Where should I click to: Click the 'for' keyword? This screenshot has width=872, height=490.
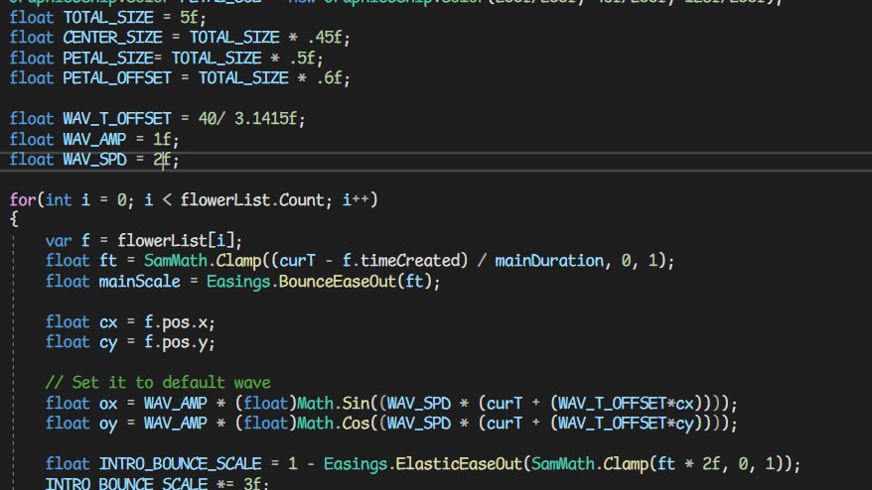(23, 200)
